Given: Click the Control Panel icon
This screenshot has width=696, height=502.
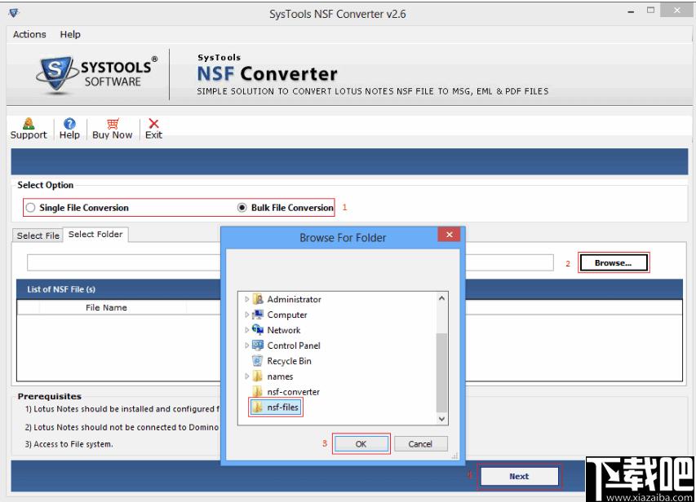Looking at the screenshot, I should (x=258, y=346).
